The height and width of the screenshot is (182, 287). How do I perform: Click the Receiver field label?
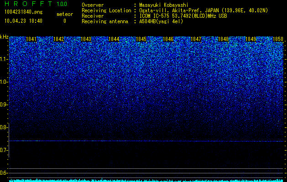tap(93, 16)
